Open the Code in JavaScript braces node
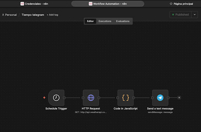 pyautogui.click(x=126, y=98)
